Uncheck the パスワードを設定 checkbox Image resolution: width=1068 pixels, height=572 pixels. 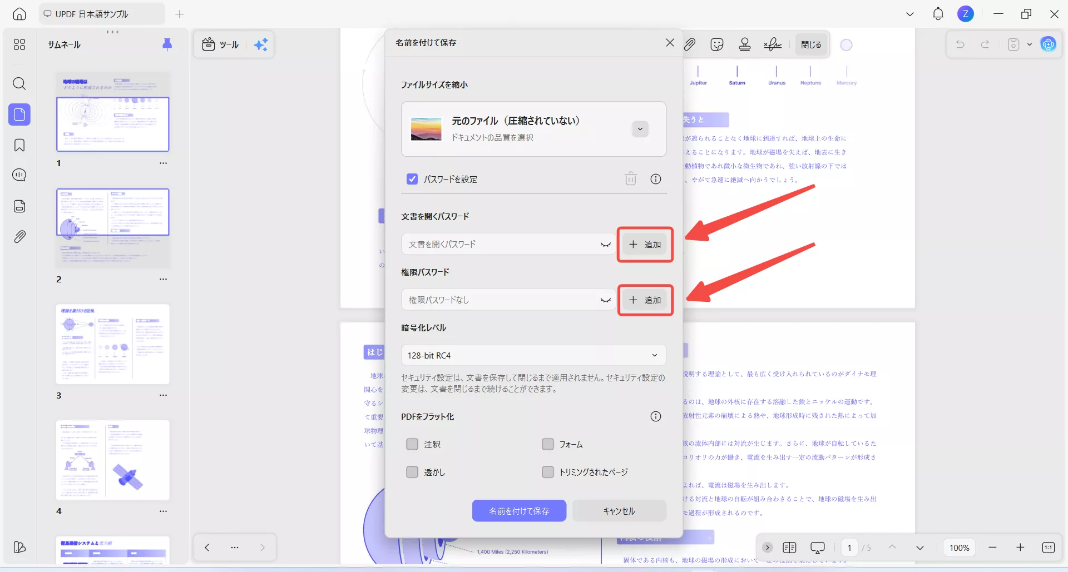[x=412, y=179]
